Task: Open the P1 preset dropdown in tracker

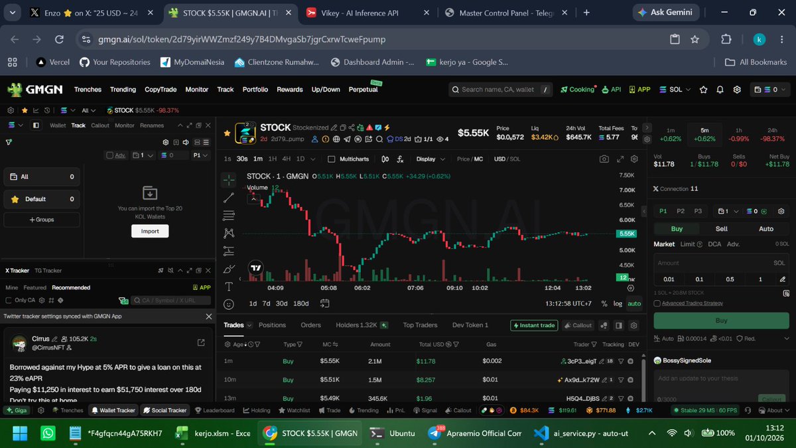Action: [200, 155]
